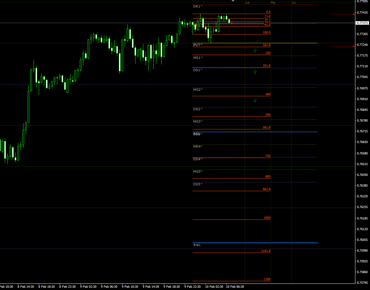Screen dimensions: 370x290
Task: Click the 1161.8 extension level label
Action: (x=266, y=251)
